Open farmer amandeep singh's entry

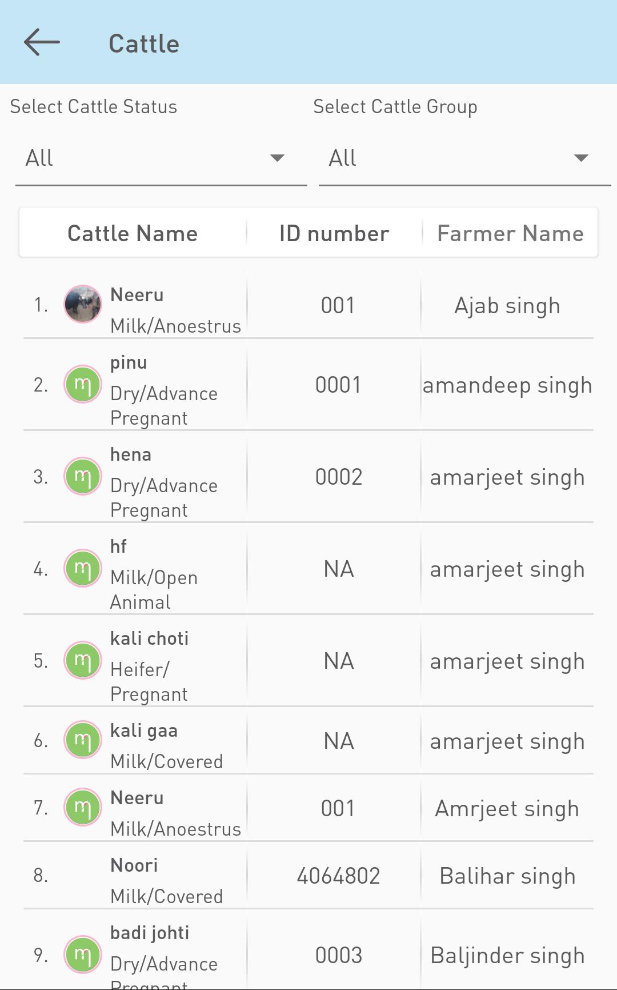click(507, 385)
